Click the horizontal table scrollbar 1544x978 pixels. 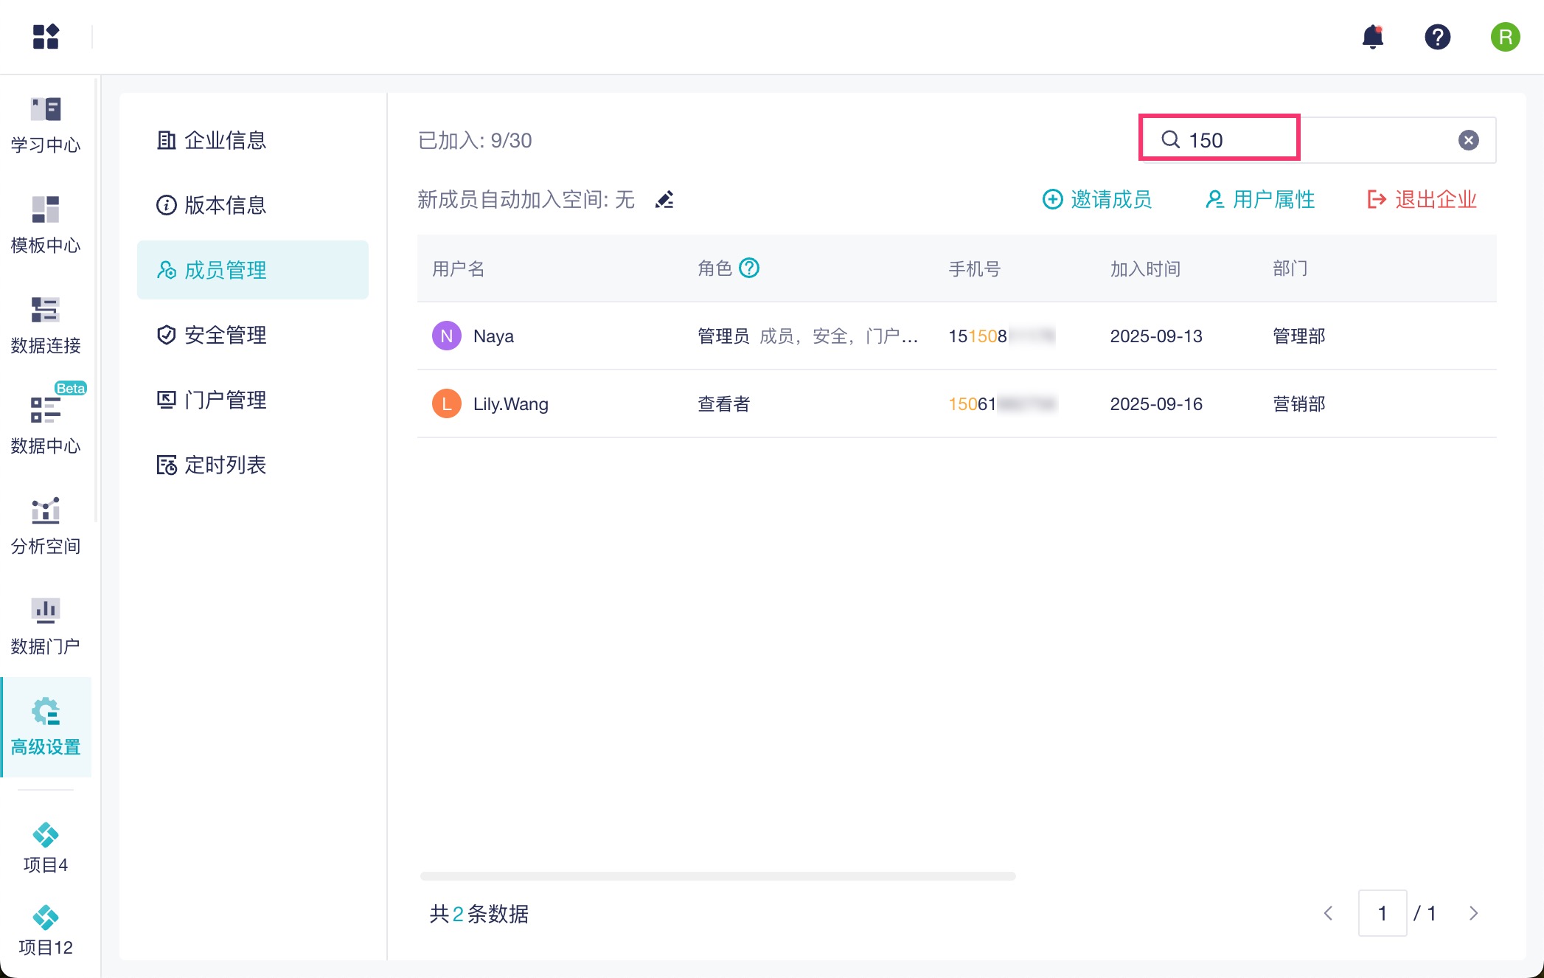(x=718, y=876)
